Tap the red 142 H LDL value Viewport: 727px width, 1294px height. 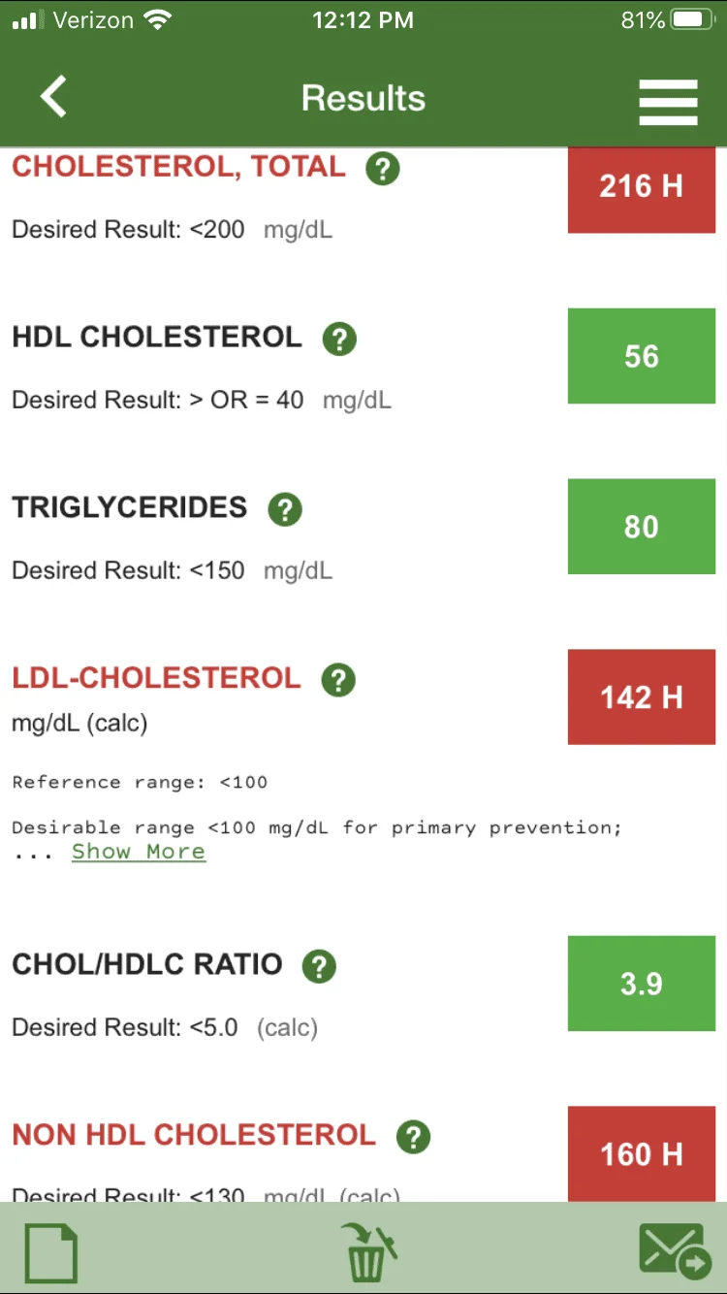pyautogui.click(x=642, y=697)
